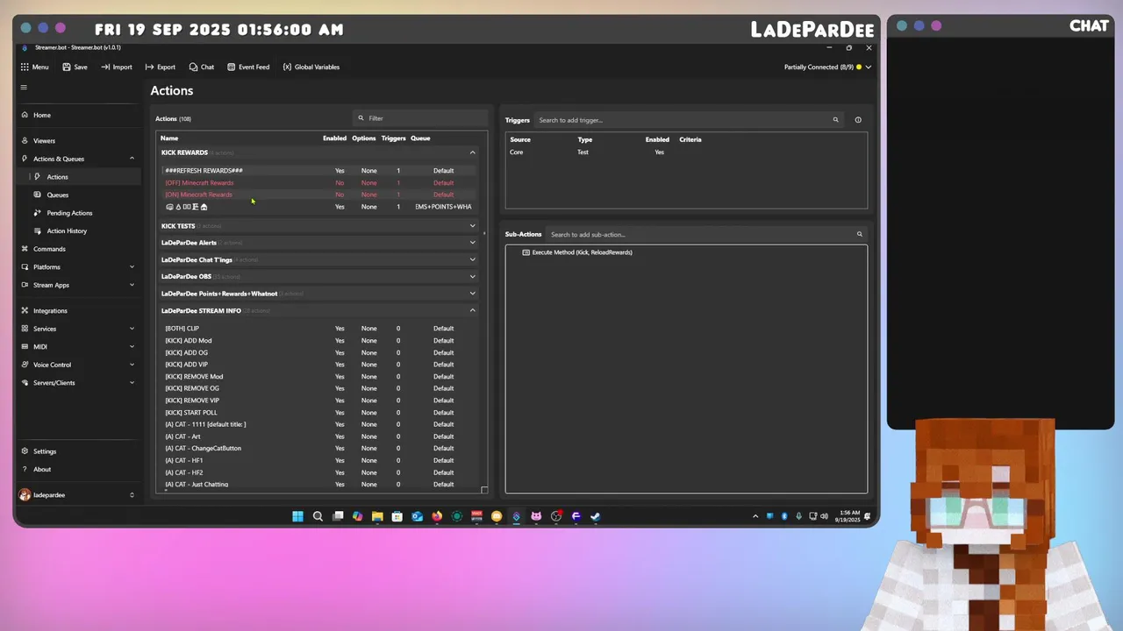Collapse the Actions & Queues sidebar section

coord(132,159)
